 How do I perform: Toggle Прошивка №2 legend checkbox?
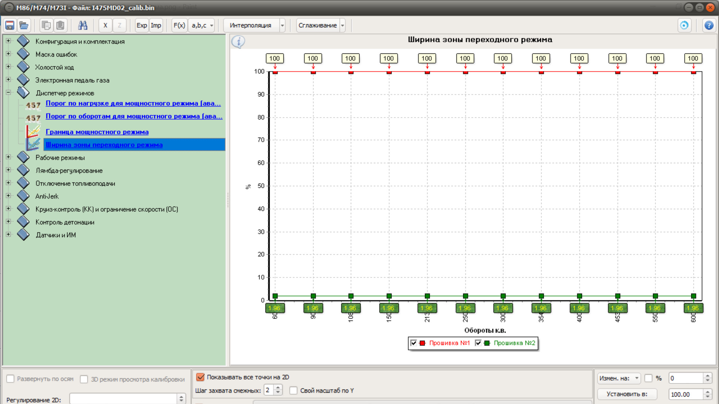coord(478,343)
